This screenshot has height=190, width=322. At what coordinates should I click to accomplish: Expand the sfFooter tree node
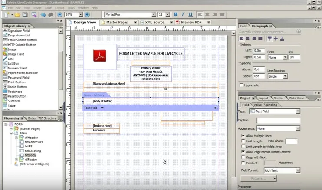click(16, 160)
